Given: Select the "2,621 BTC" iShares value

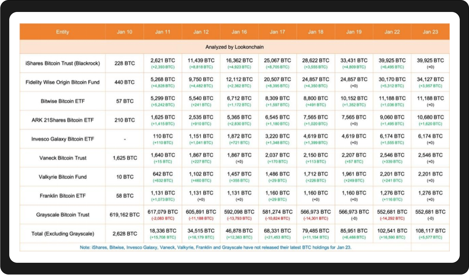Looking at the screenshot, I should (163, 60).
